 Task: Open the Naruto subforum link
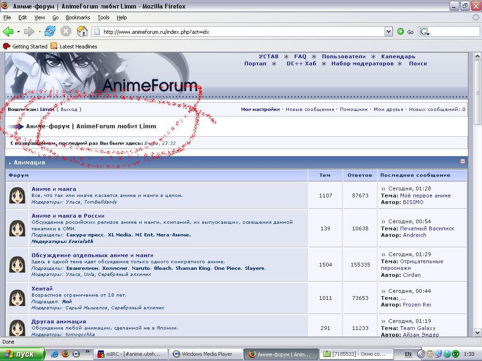click(x=141, y=268)
